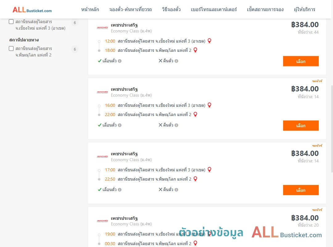Show เลื่อนตั๋ว info icon on 16:00 trip

(x=120, y=125)
